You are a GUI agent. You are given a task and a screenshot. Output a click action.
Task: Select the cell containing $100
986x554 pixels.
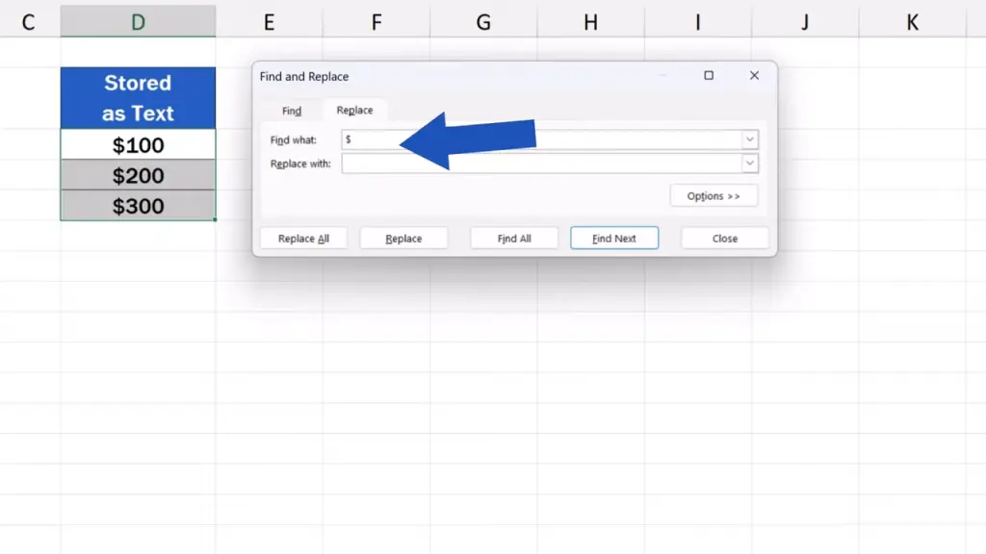[138, 145]
